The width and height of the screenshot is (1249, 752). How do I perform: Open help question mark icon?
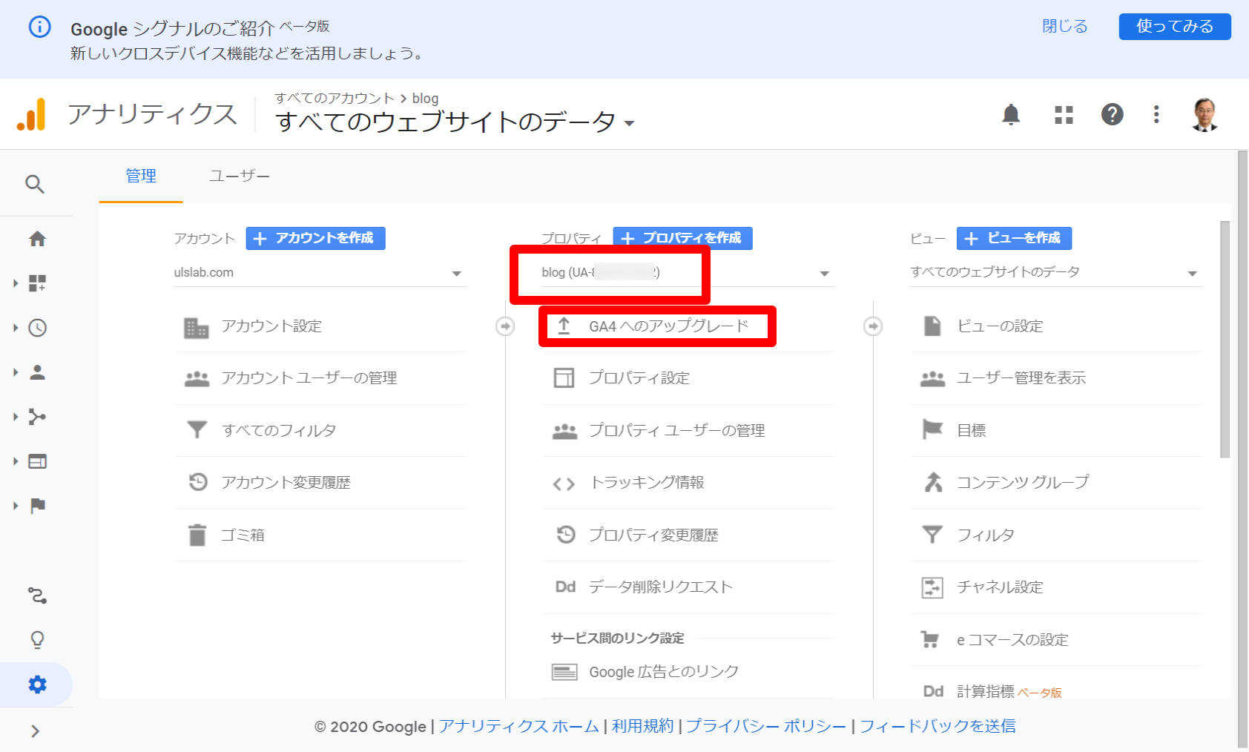[1112, 114]
